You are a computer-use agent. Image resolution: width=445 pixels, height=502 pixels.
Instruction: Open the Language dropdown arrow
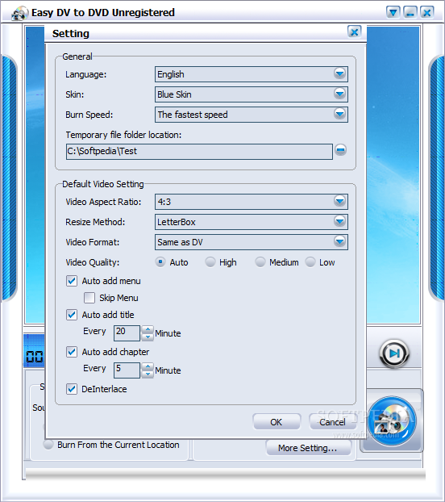339,74
